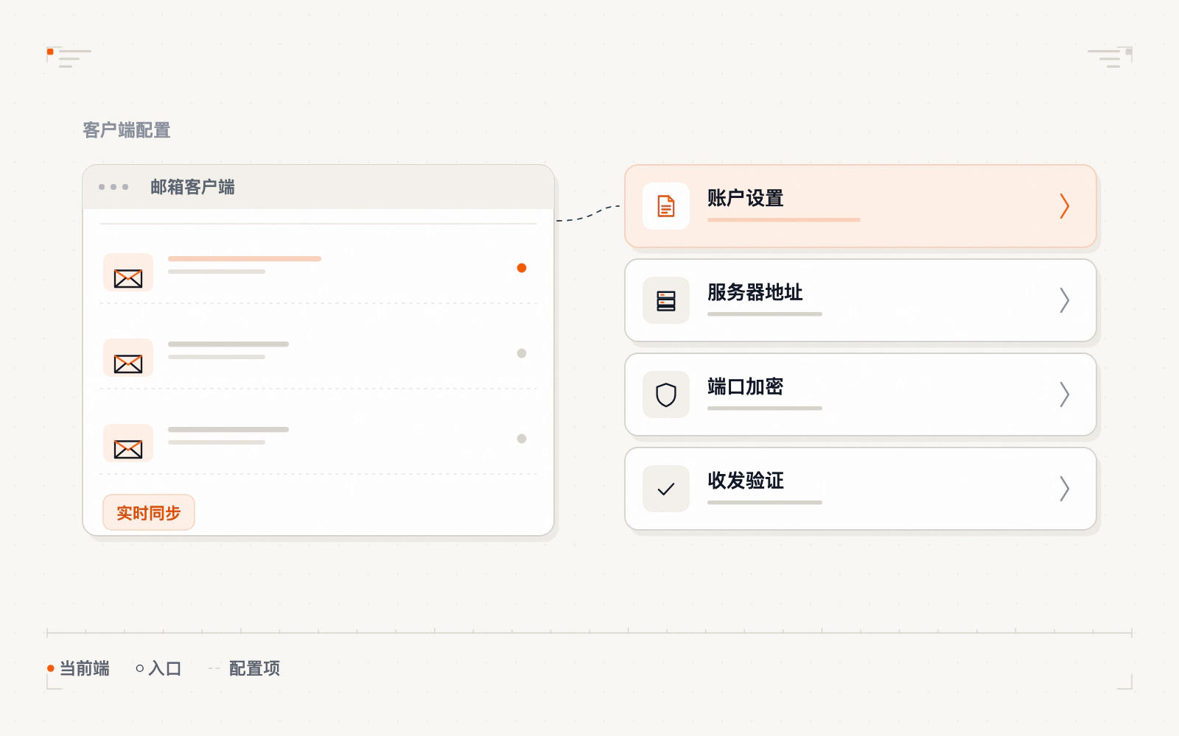This screenshot has height=736, width=1179.
Task: Open the second mail envelope icon
Action: click(128, 358)
